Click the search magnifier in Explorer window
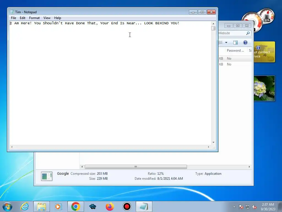 point(248,33)
